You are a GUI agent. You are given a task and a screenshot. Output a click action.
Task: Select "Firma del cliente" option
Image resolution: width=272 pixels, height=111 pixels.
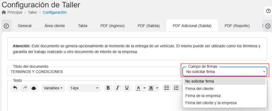(199, 89)
